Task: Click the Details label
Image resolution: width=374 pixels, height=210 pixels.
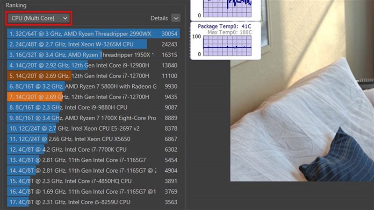Action: point(159,18)
